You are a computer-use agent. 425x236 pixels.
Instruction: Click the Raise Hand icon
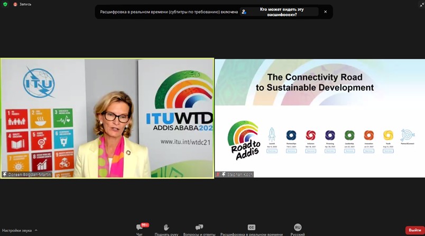[166, 228]
